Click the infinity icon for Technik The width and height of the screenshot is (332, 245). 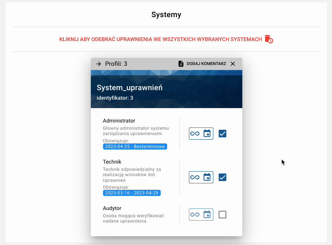click(195, 177)
